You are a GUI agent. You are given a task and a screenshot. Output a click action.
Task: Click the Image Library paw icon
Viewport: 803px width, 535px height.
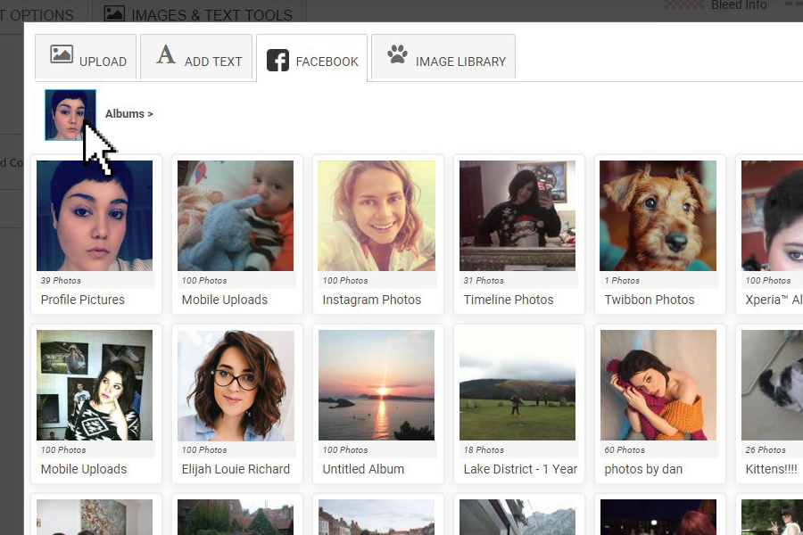[x=397, y=53]
